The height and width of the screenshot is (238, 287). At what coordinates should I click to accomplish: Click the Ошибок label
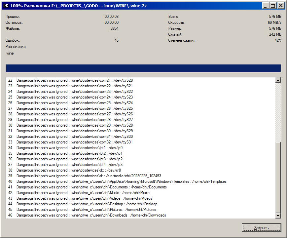click(13, 40)
